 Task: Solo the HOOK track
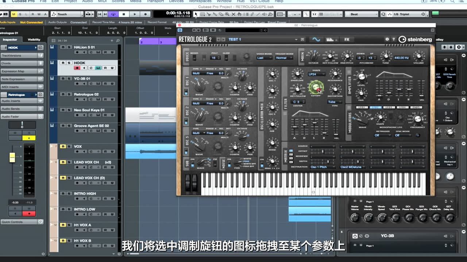[69, 63]
